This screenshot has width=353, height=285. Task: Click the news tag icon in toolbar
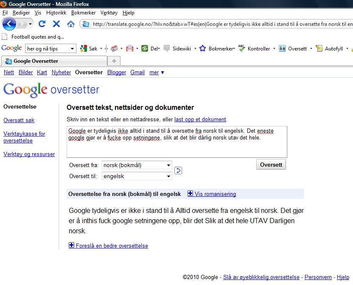tap(114, 48)
